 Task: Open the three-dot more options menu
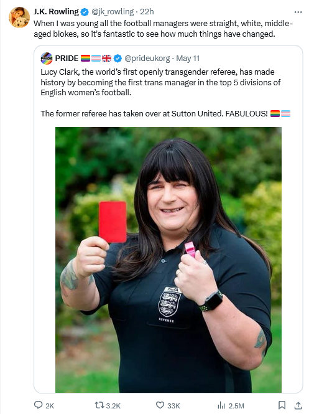pyautogui.click(x=298, y=12)
